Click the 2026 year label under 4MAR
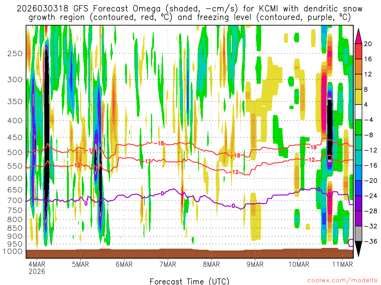 point(37,271)
